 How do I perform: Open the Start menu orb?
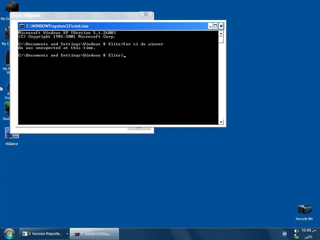click(x=9, y=234)
